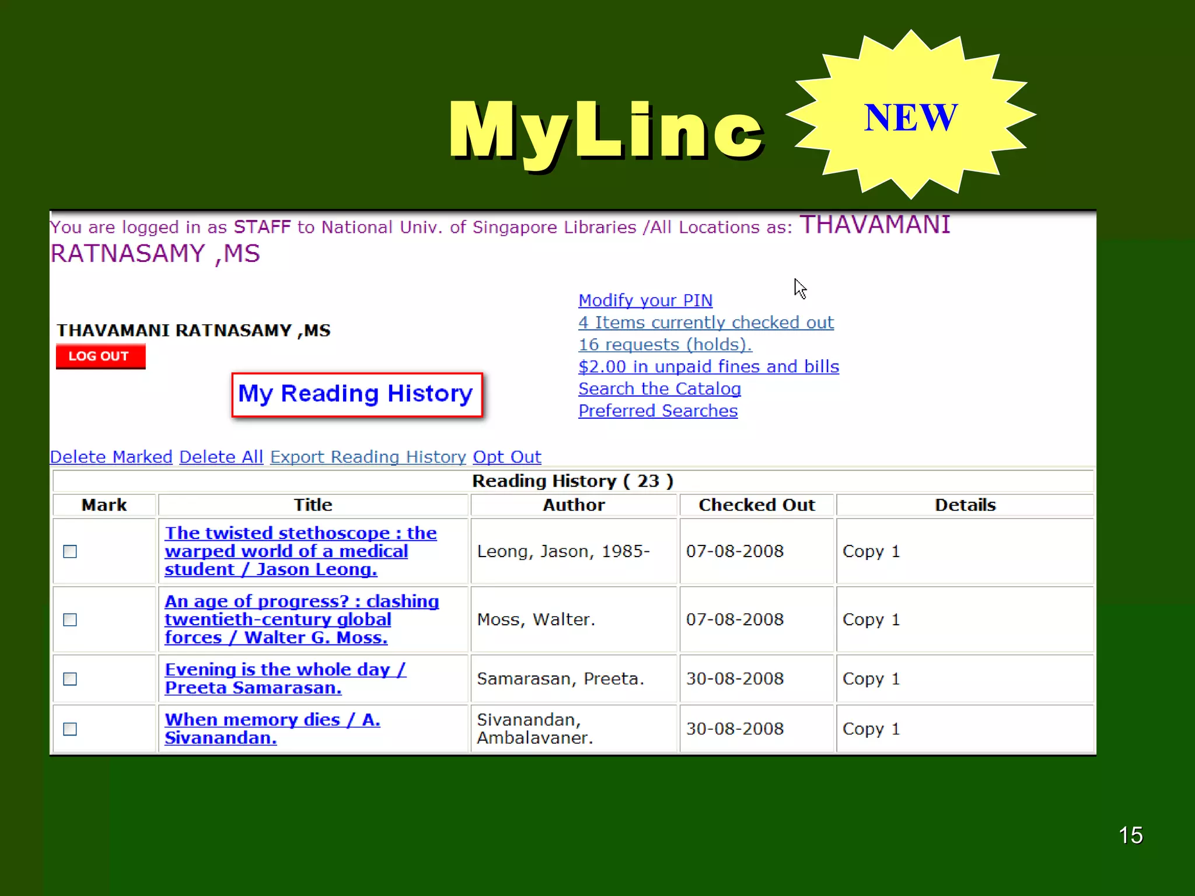View 4 Items currently checked out
This screenshot has height=896, width=1195.
pos(706,323)
